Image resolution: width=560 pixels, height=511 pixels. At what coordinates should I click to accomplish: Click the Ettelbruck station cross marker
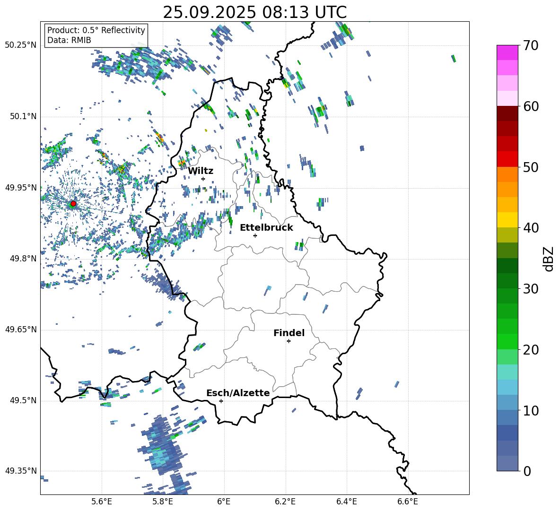pos(255,235)
